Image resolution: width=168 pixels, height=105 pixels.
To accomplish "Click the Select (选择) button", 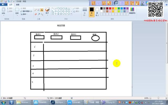I will [x=17, y=13].
